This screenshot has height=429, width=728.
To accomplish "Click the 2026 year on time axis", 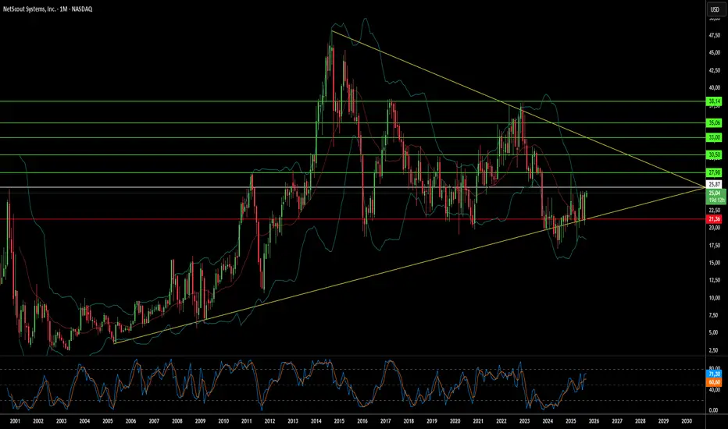I will coord(594,421).
